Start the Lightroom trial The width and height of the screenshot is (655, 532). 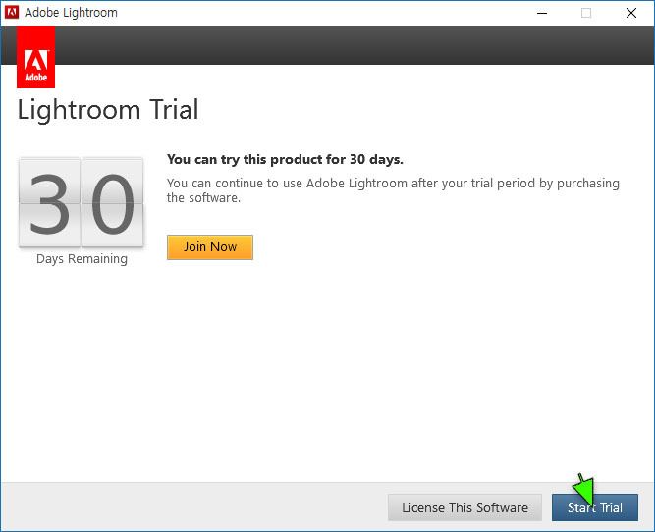pos(594,507)
